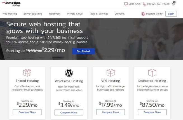Viewport: 183px width, 120px height.
Task: Open the Sales Chat bubble icon
Action: click(x=126, y=4)
